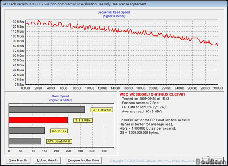Click the 70 MB/s axis label

(18, 51)
